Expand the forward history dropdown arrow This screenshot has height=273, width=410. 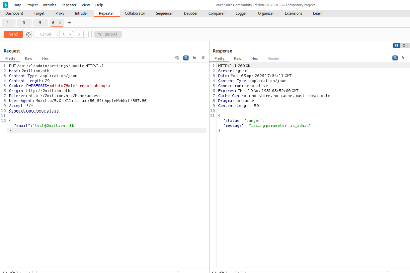click(x=86, y=34)
